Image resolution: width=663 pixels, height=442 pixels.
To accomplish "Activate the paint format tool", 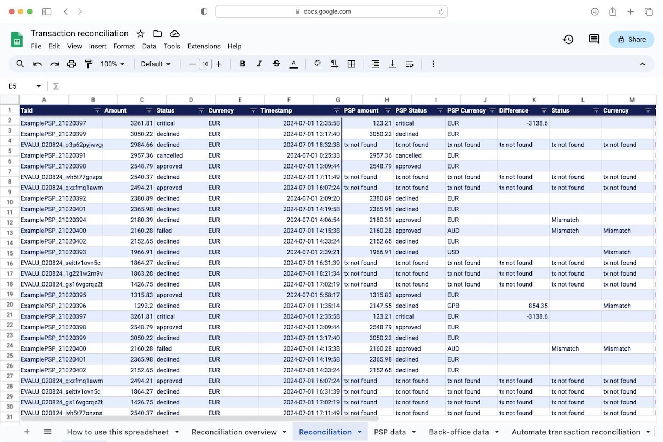I will (89, 64).
